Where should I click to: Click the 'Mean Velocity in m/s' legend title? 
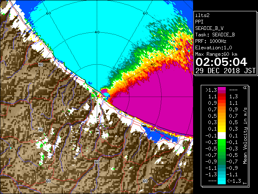tap(245, 136)
